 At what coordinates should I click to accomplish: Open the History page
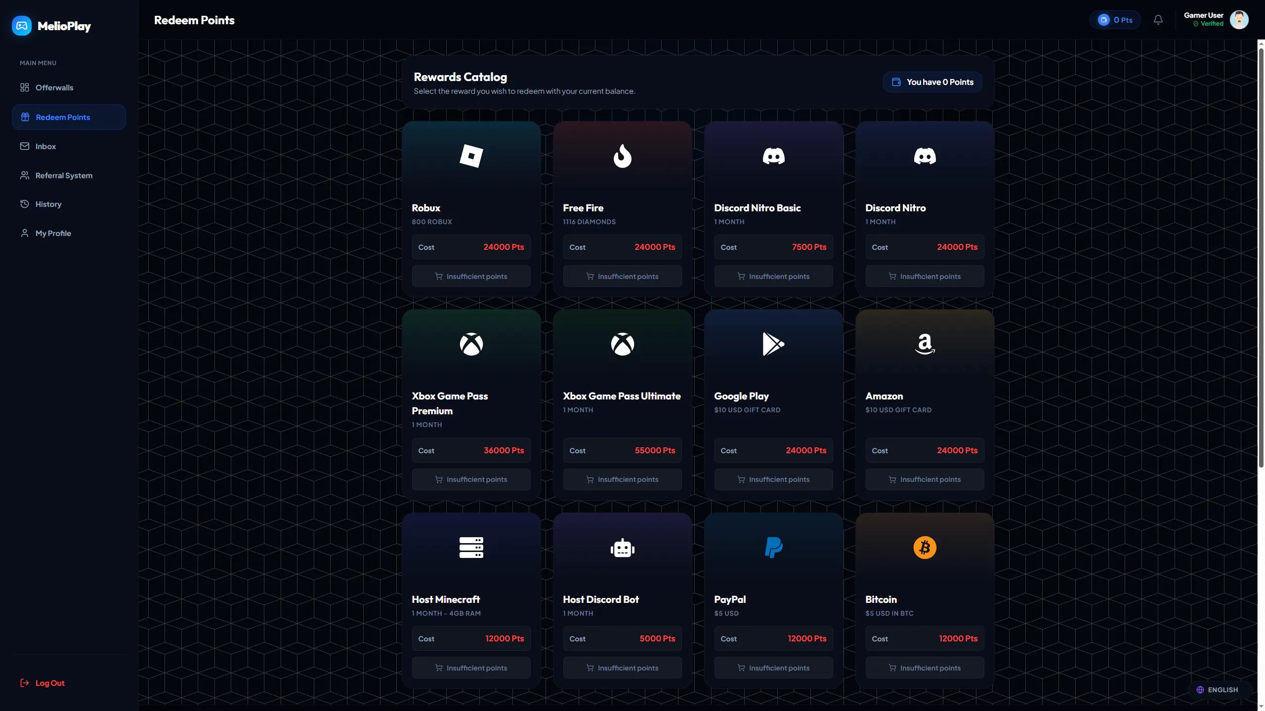pyautogui.click(x=69, y=204)
